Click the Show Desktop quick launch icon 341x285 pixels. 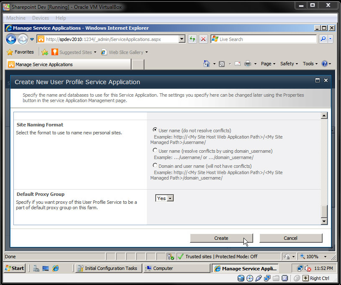[x=46, y=268]
